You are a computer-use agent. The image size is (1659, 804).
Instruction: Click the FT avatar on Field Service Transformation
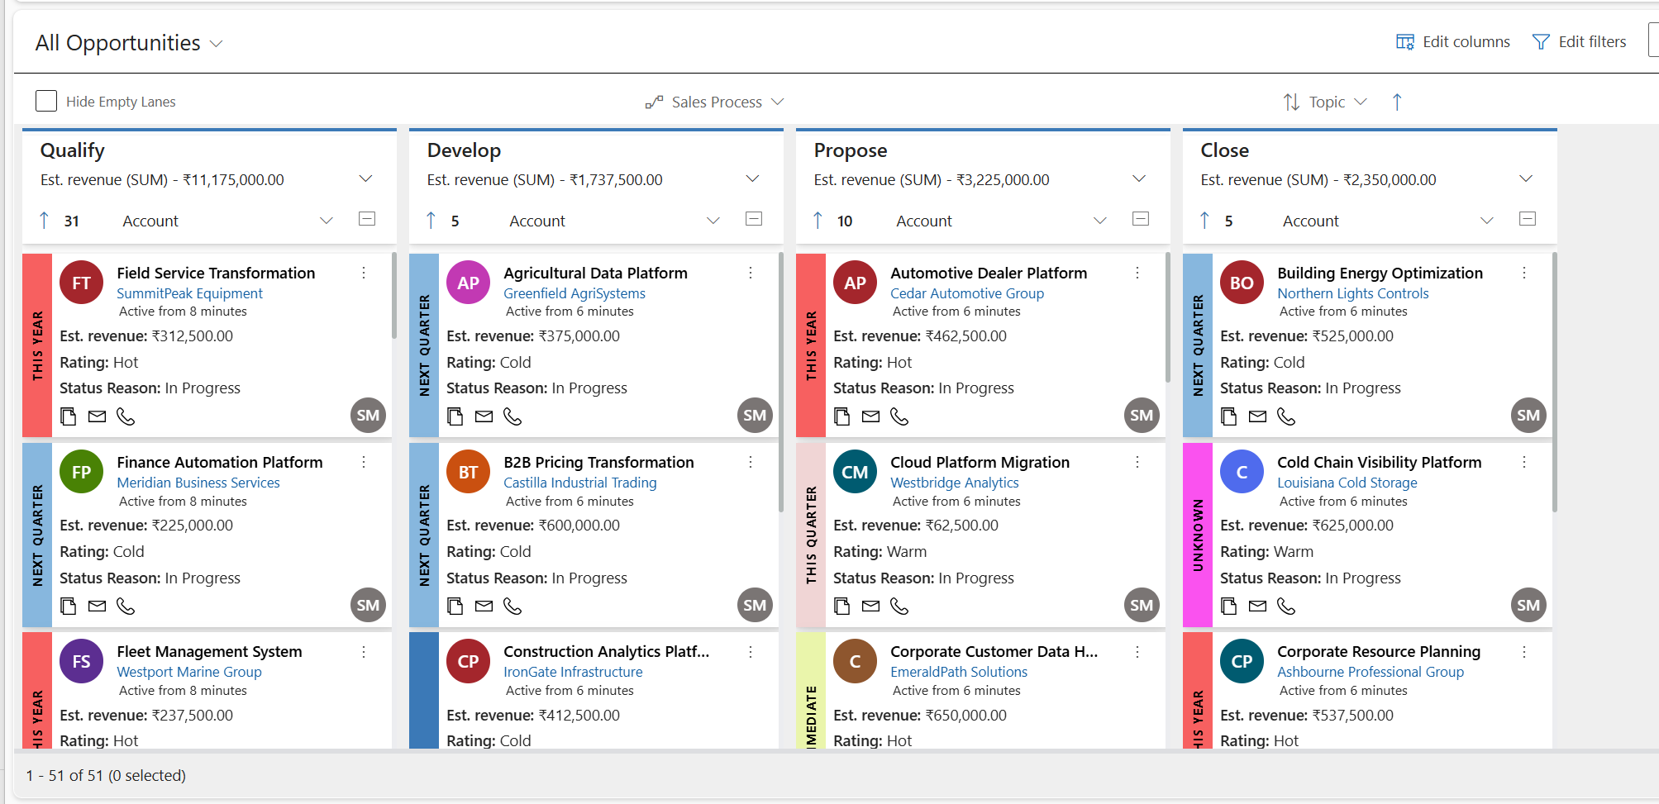81,283
